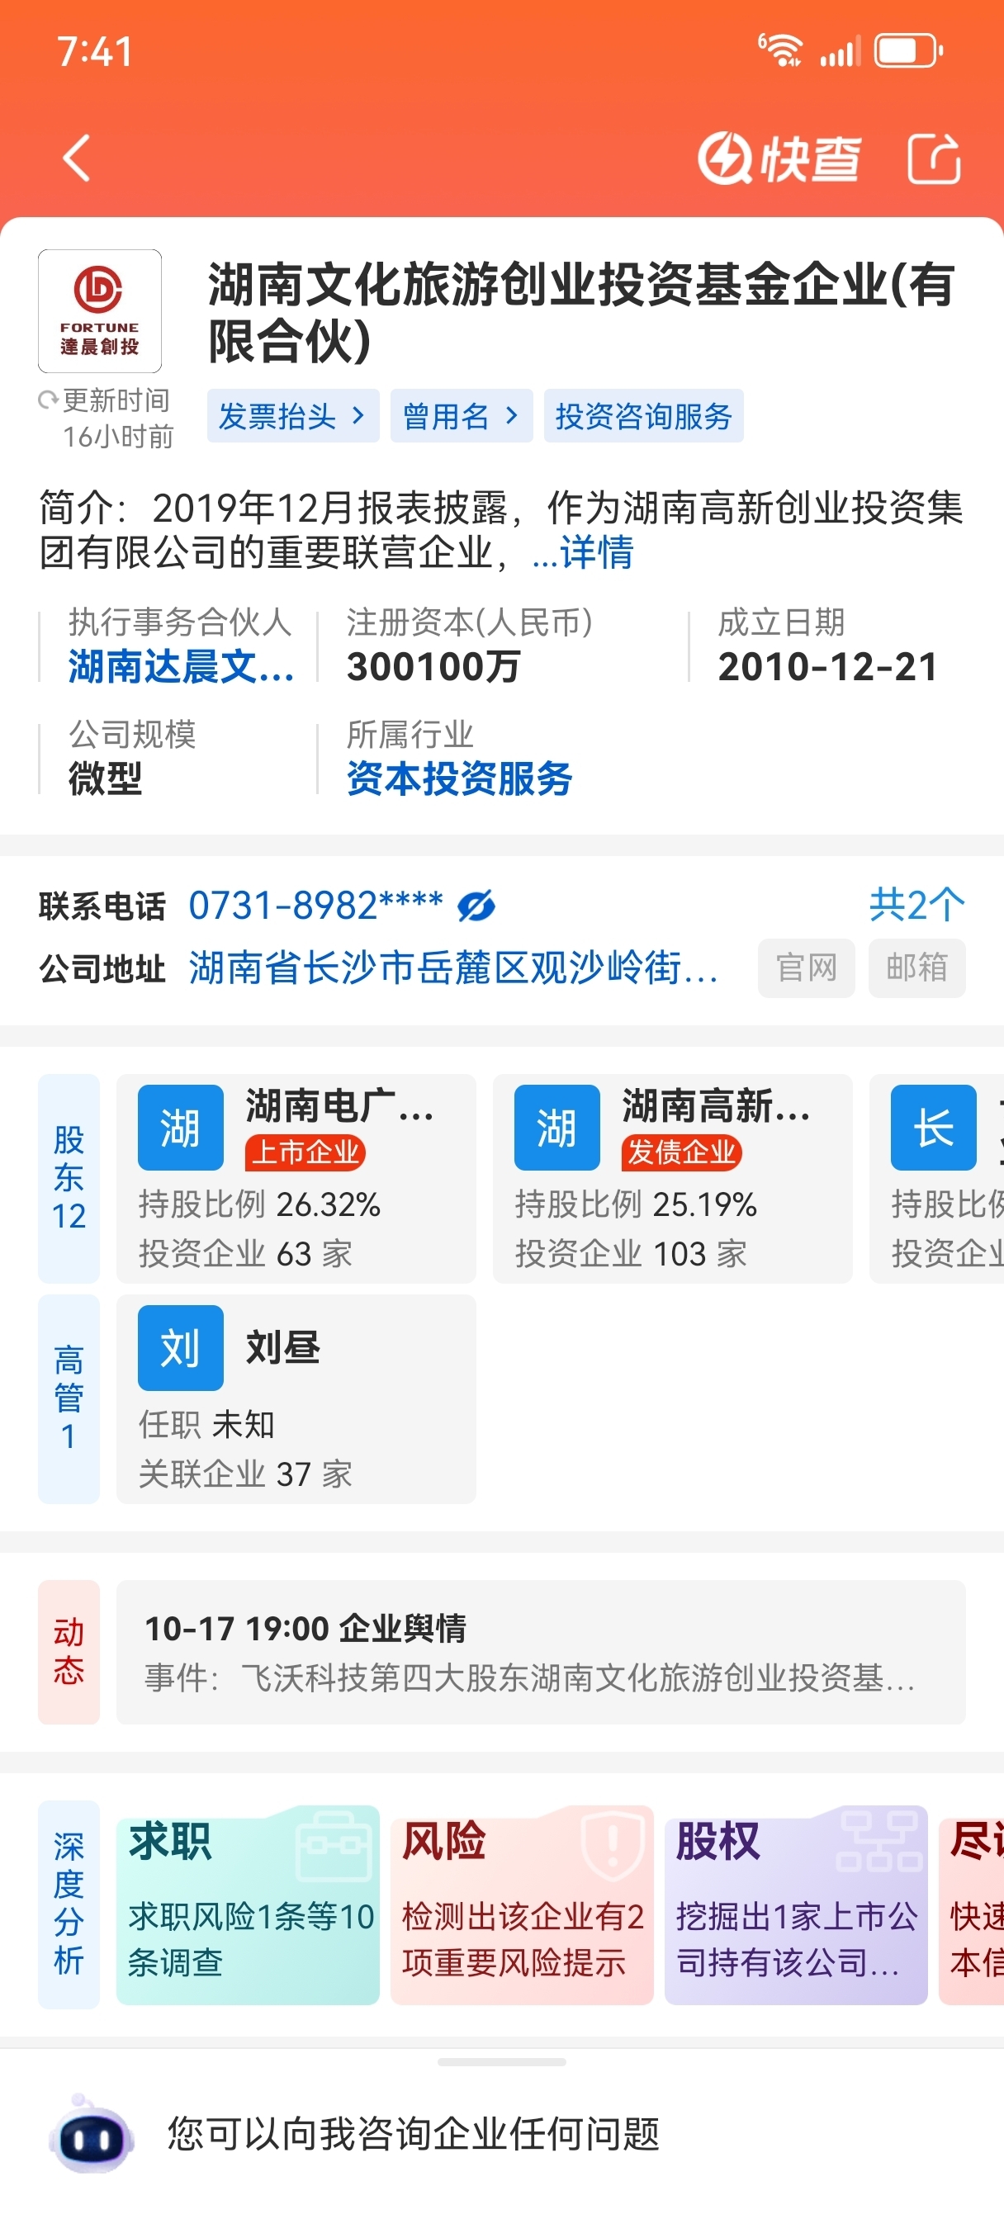Tap 持股比例 26.32% text
The height and width of the screenshot is (2219, 1004).
(259, 1204)
